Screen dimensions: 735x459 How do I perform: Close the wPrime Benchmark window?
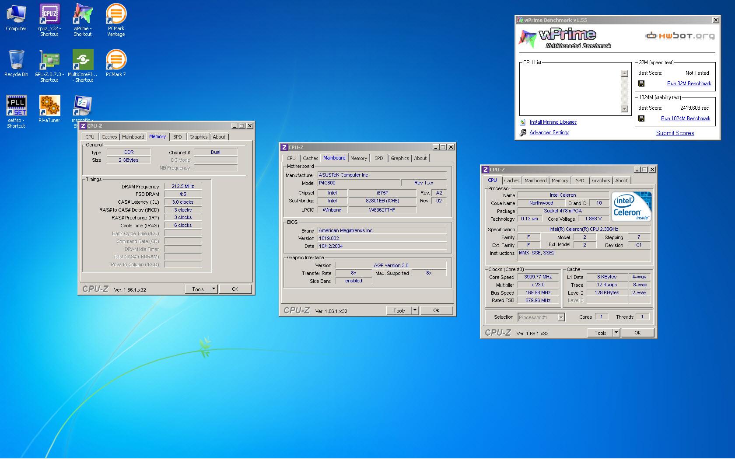(716, 20)
